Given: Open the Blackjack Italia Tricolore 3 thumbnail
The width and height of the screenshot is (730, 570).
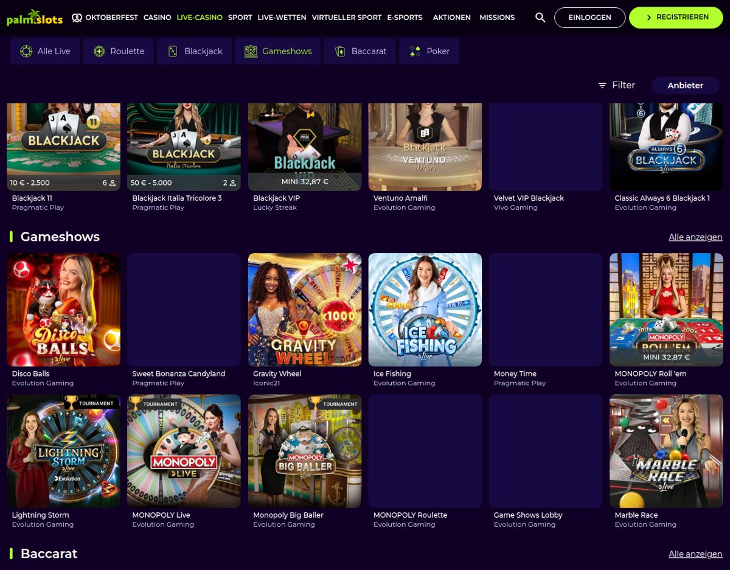Looking at the screenshot, I should coord(184,147).
